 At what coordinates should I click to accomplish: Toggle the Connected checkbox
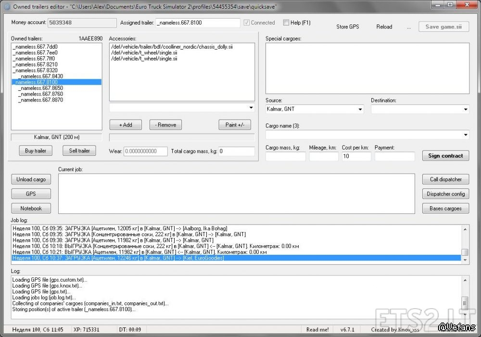point(247,23)
